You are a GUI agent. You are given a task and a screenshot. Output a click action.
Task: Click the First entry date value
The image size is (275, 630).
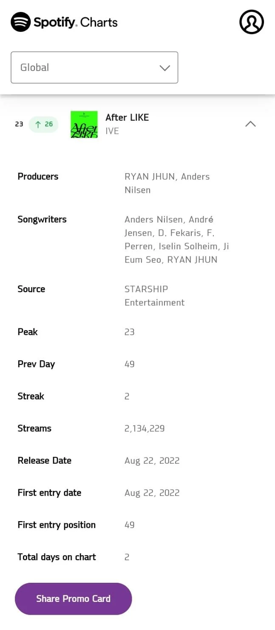(152, 493)
